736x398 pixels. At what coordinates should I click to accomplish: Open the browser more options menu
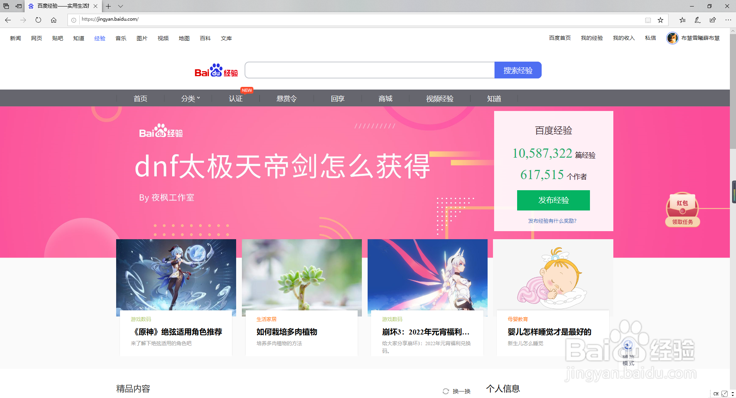click(x=729, y=20)
